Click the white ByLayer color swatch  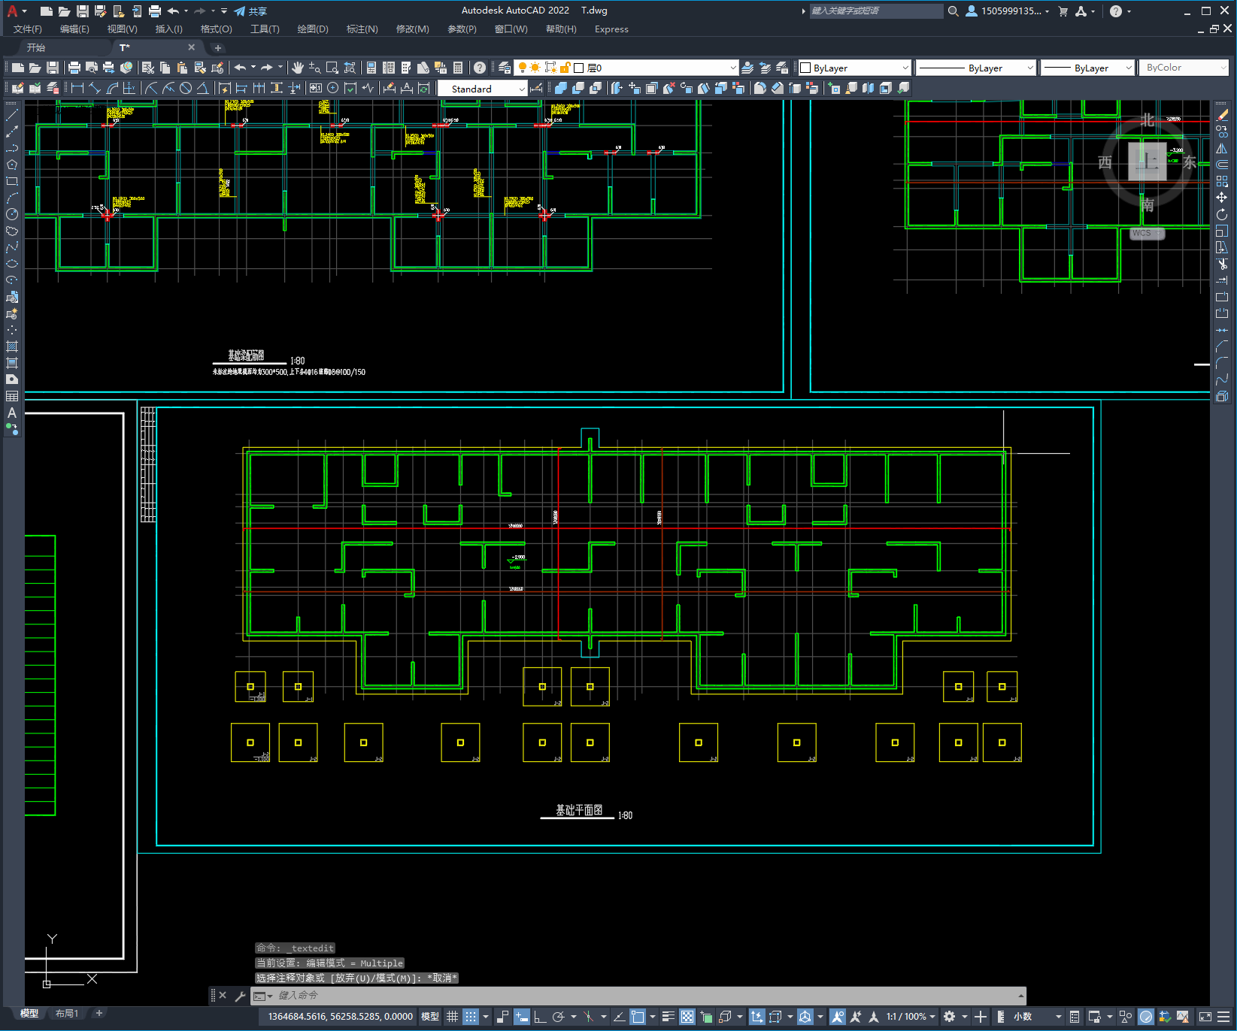tap(805, 68)
